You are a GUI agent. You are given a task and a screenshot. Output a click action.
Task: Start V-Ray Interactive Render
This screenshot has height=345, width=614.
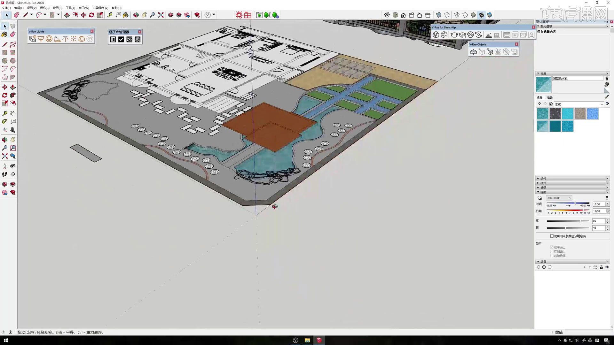tap(462, 35)
